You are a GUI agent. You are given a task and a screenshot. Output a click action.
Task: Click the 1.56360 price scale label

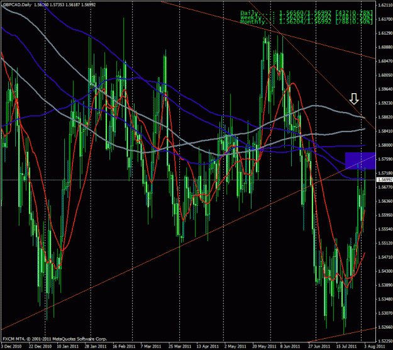coord(385,201)
